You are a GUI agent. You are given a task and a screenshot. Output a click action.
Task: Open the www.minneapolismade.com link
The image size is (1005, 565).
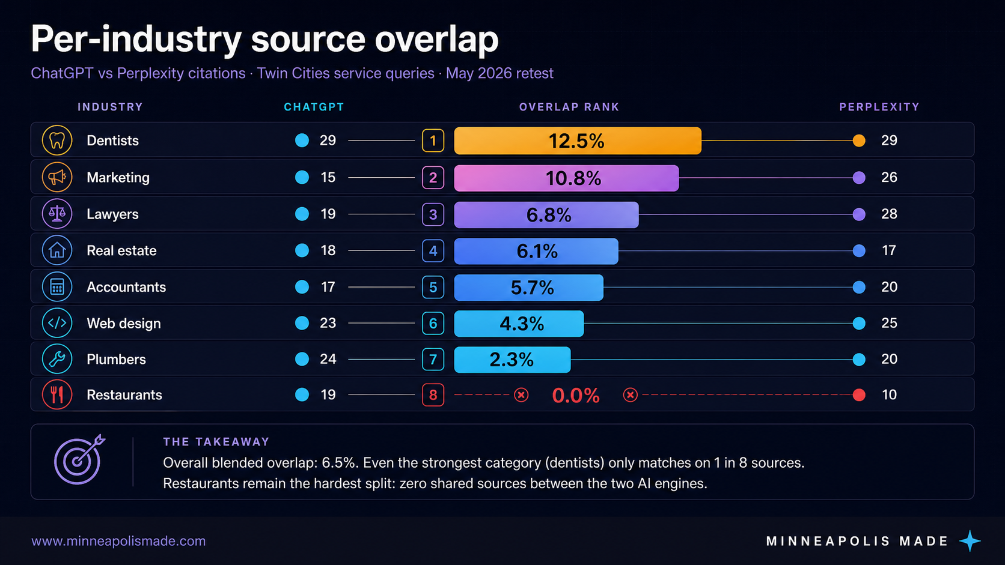tap(118, 541)
